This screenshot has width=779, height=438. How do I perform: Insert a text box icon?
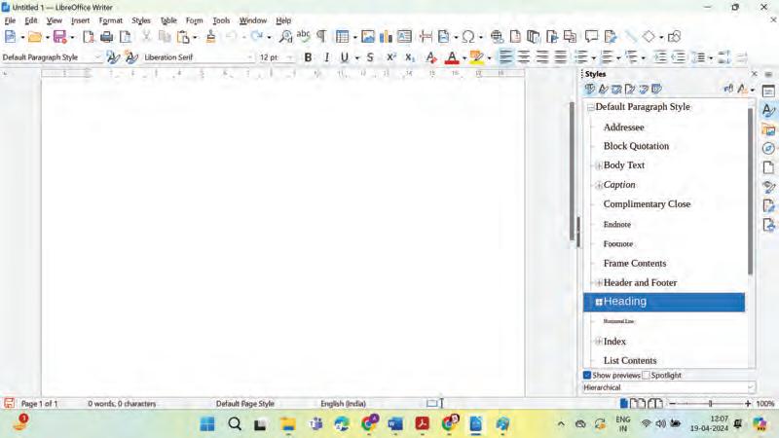[x=404, y=37]
